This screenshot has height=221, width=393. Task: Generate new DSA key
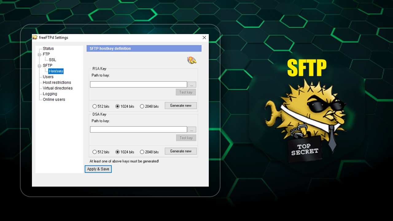[181, 151]
